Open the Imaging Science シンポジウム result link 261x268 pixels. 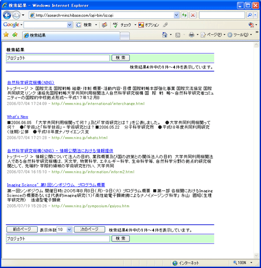tap(56, 185)
